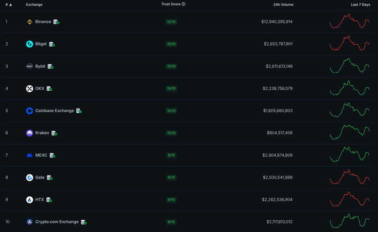Select the $1,605,660,803 volume value
378x232 pixels.
click(278, 111)
